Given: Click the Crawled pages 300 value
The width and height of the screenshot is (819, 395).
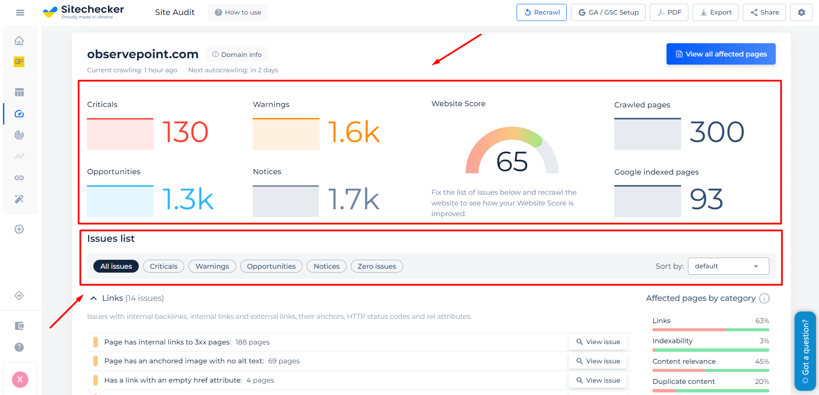Looking at the screenshot, I should point(717,132).
